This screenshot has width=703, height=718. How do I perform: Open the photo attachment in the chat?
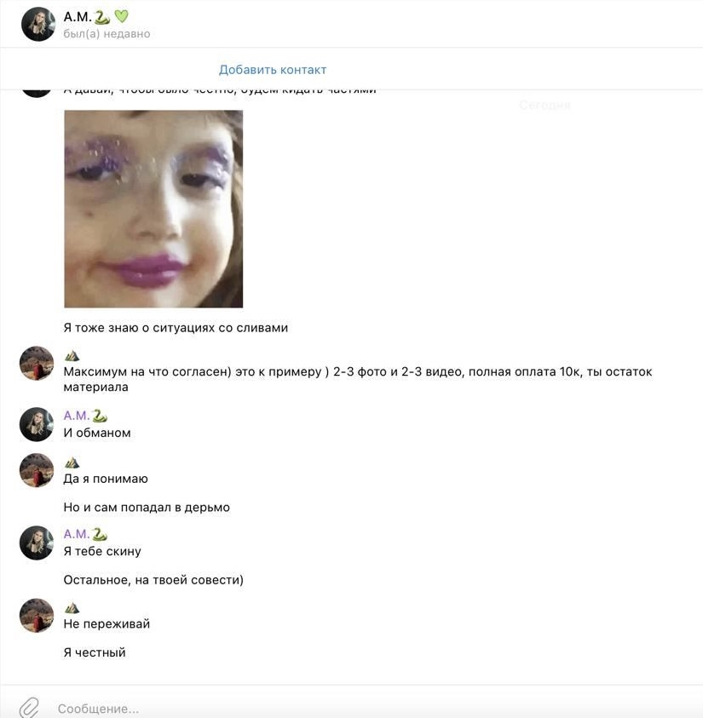point(153,209)
